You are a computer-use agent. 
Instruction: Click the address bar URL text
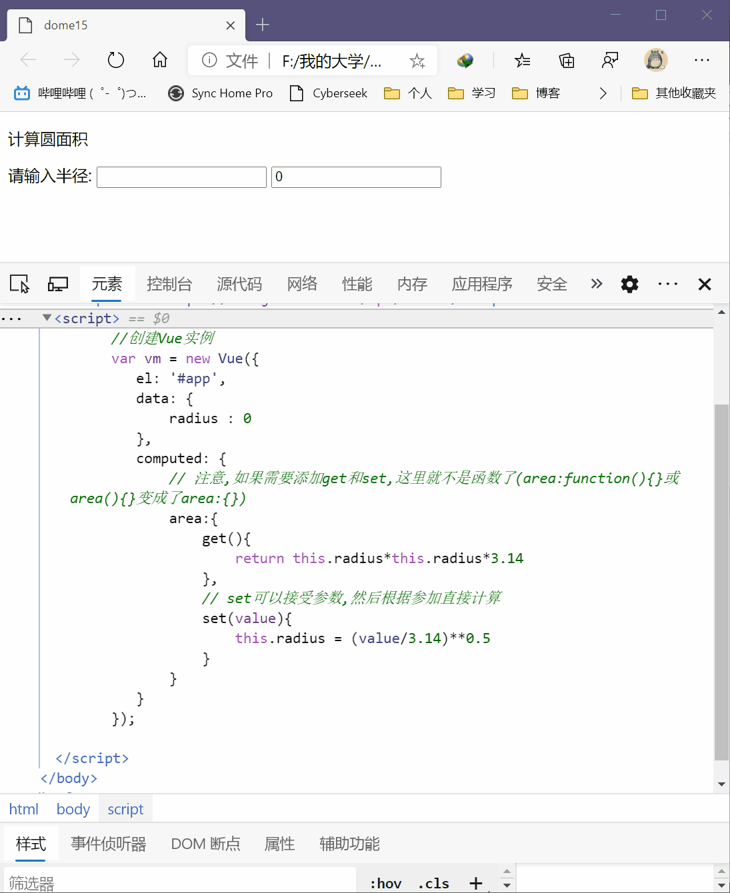(332, 61)
